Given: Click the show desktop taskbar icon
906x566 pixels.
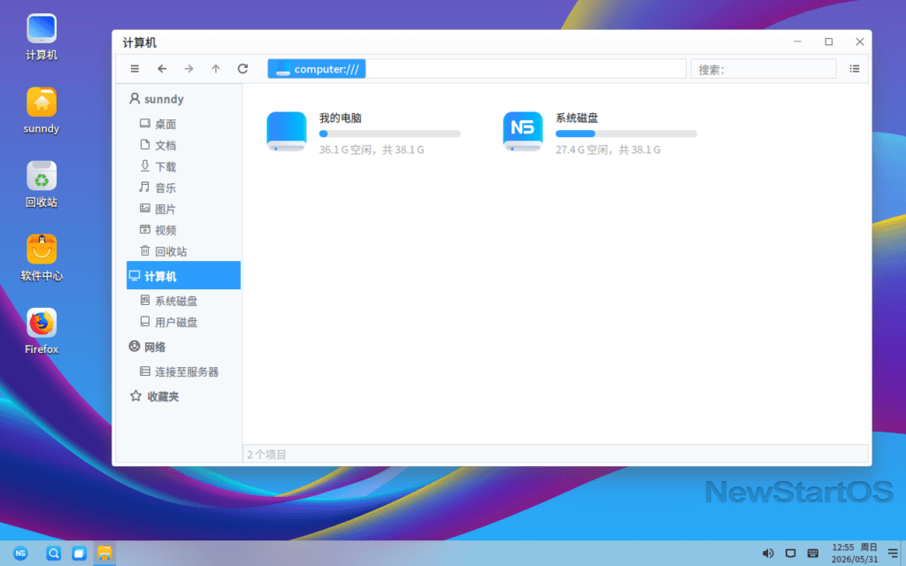Looking at the screenshot, I should 79,554.
